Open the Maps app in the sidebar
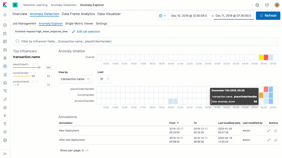This screenshot has width=282, height=158. click(x=5, y=58)
